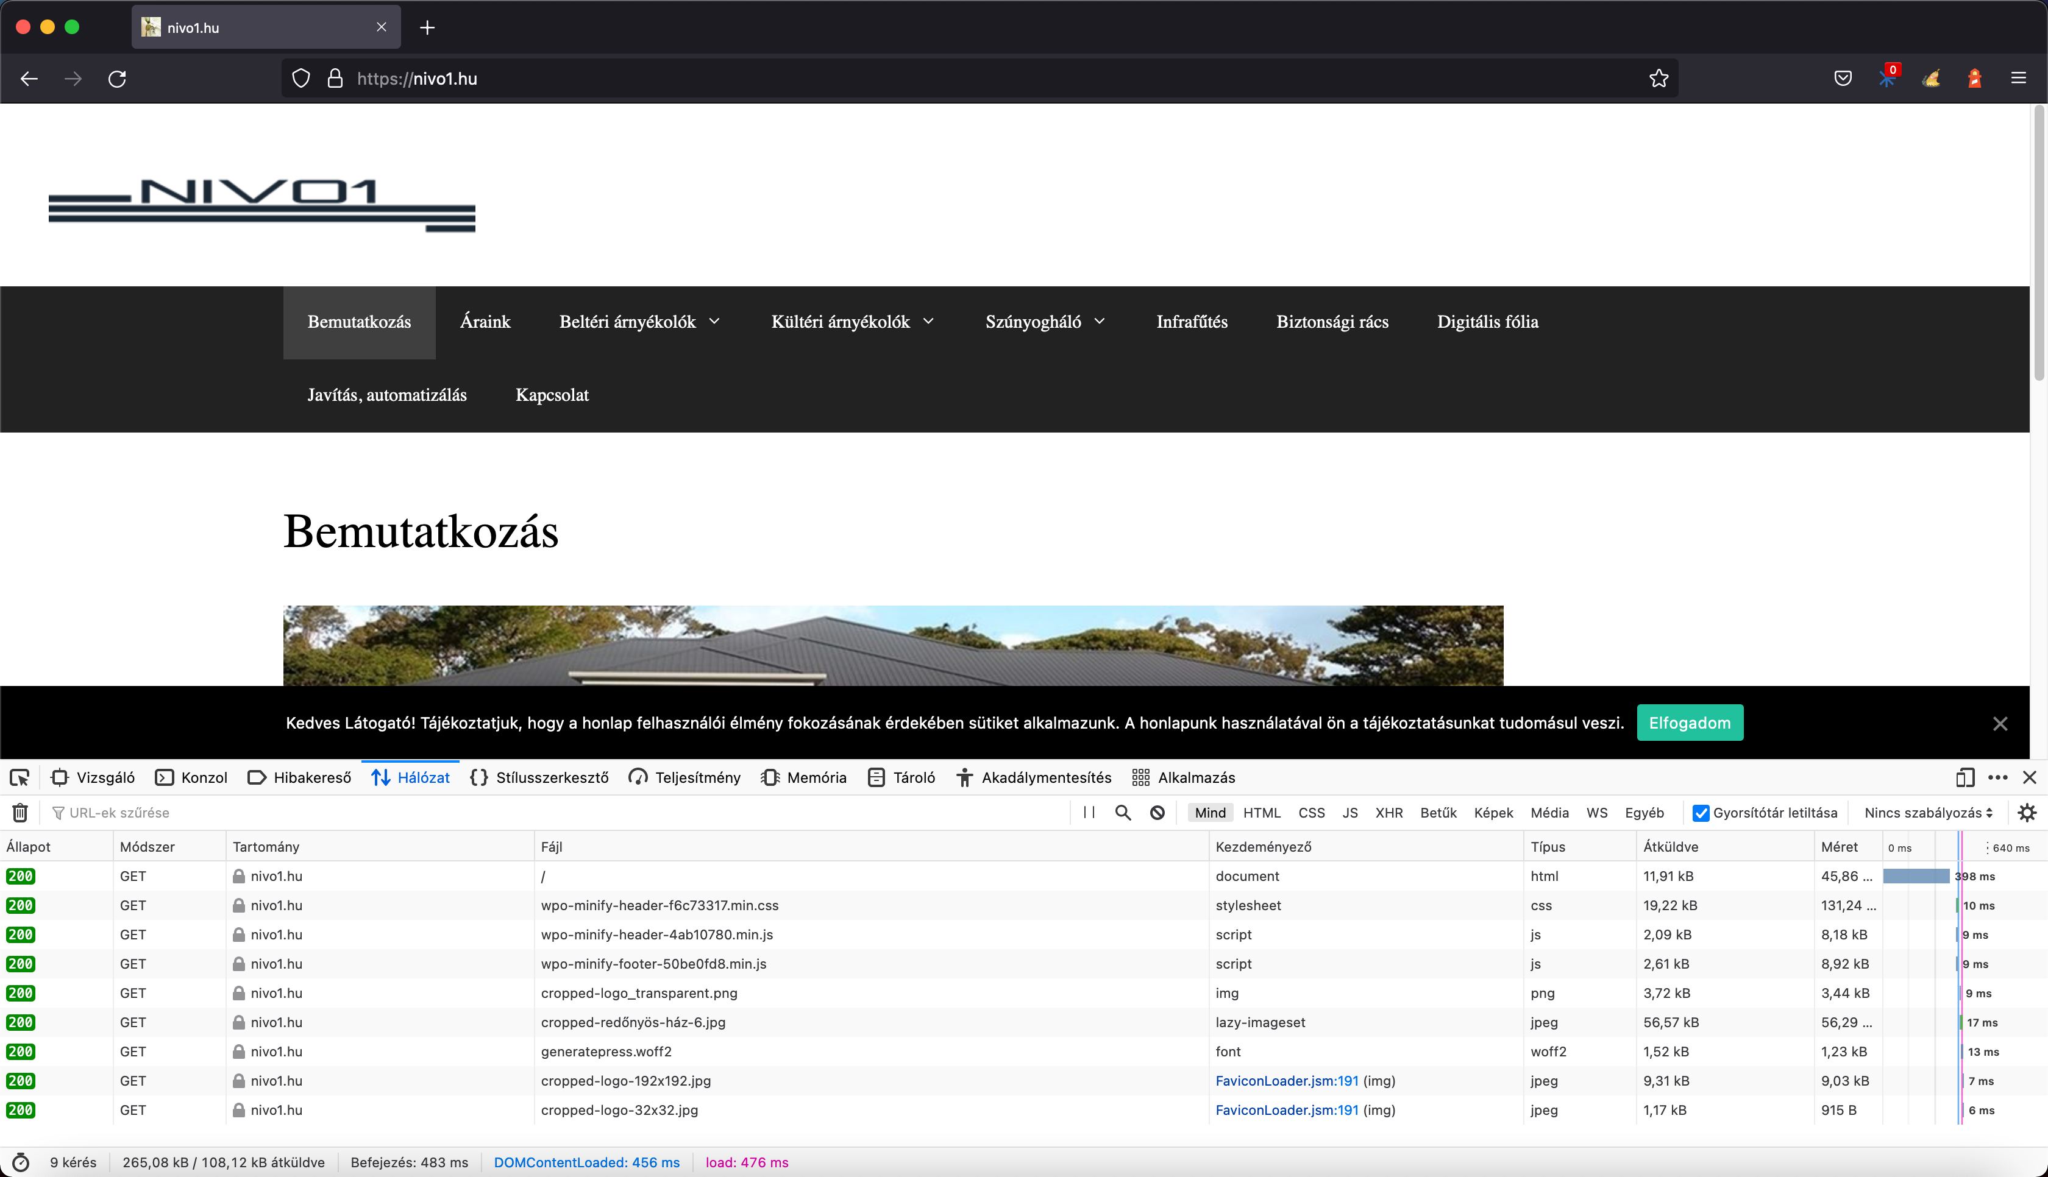
Task: Clear network log with trash icon
Action: 20,813
